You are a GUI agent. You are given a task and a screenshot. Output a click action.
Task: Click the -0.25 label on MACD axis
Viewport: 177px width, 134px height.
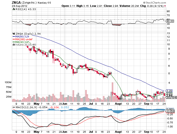coord(170,115)
